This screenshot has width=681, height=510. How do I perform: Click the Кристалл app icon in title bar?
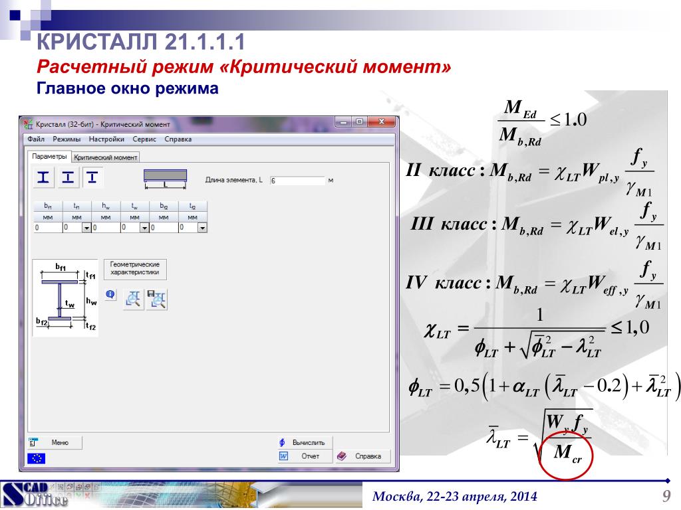tap(28, 124)
